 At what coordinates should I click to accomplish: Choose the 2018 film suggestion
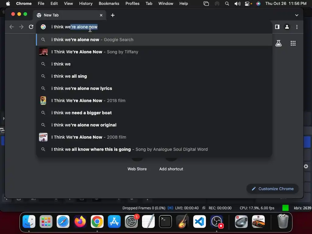[154, 101]
